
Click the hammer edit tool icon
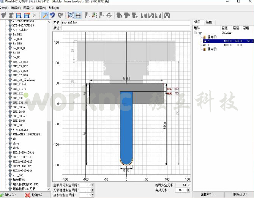[44, 16]
